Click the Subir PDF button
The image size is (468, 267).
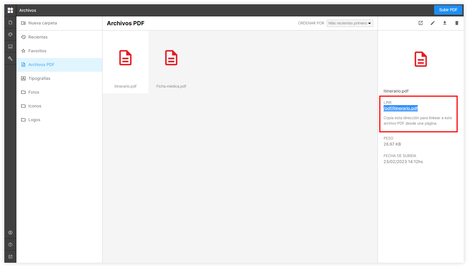coord(448,10)
